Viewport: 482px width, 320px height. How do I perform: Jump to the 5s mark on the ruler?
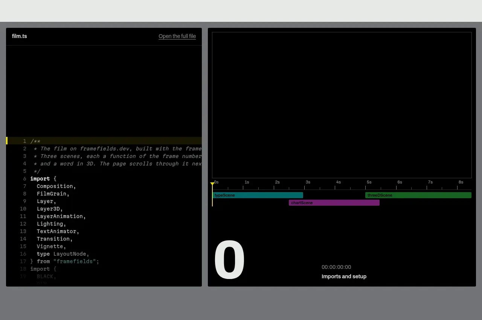pyautogui.click(x=369, y=182)
